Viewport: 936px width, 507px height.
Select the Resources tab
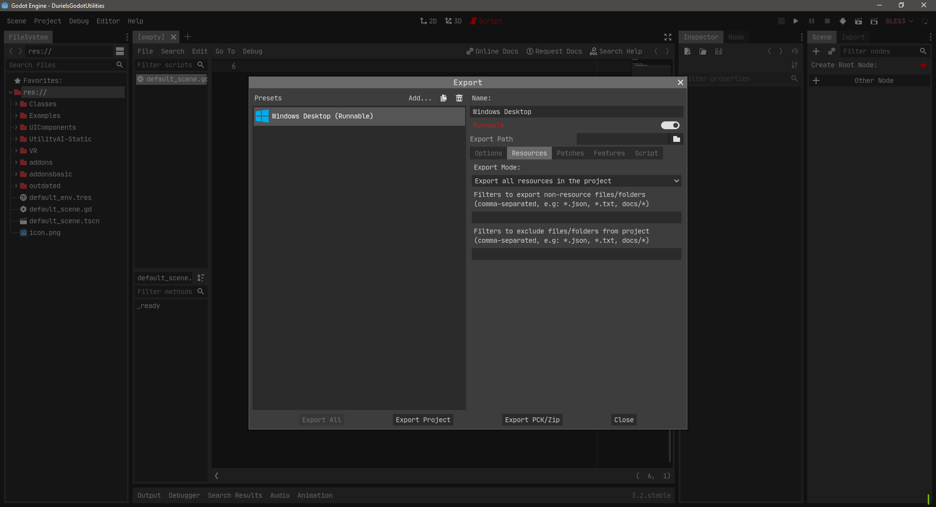(529, 153)
